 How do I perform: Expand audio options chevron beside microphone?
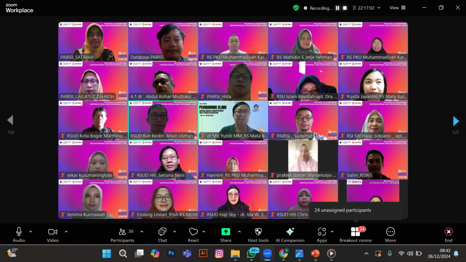(x=30, y=232)
